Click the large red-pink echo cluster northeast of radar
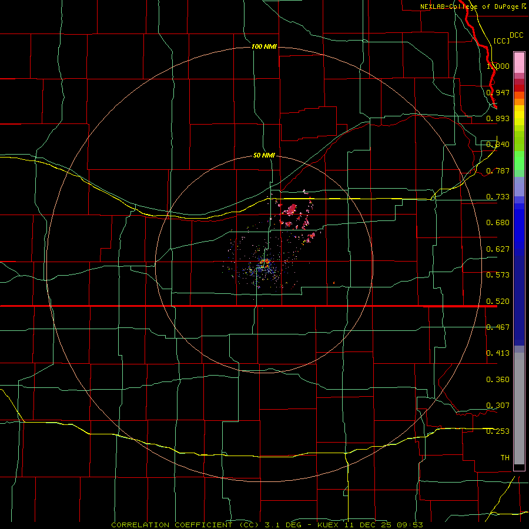The image size is (529, 529). click(290, 210)
